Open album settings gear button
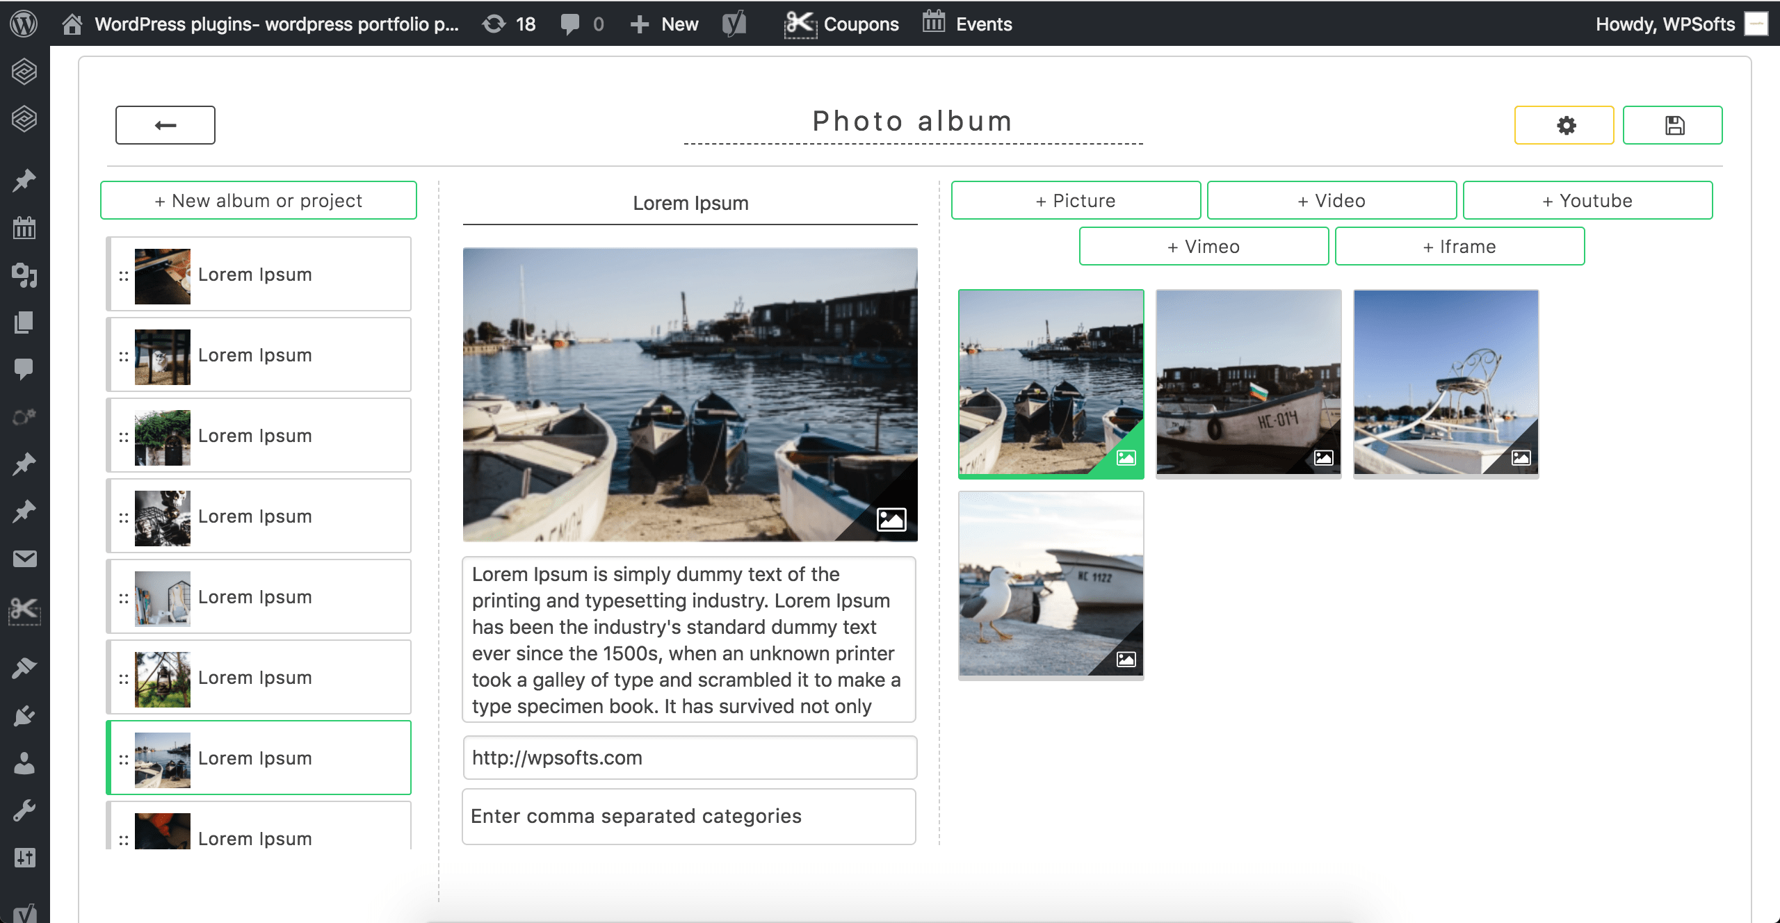 (x=1564, y=125)
